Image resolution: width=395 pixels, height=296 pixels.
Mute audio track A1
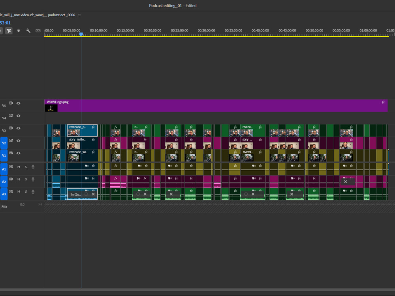(19, 167)
